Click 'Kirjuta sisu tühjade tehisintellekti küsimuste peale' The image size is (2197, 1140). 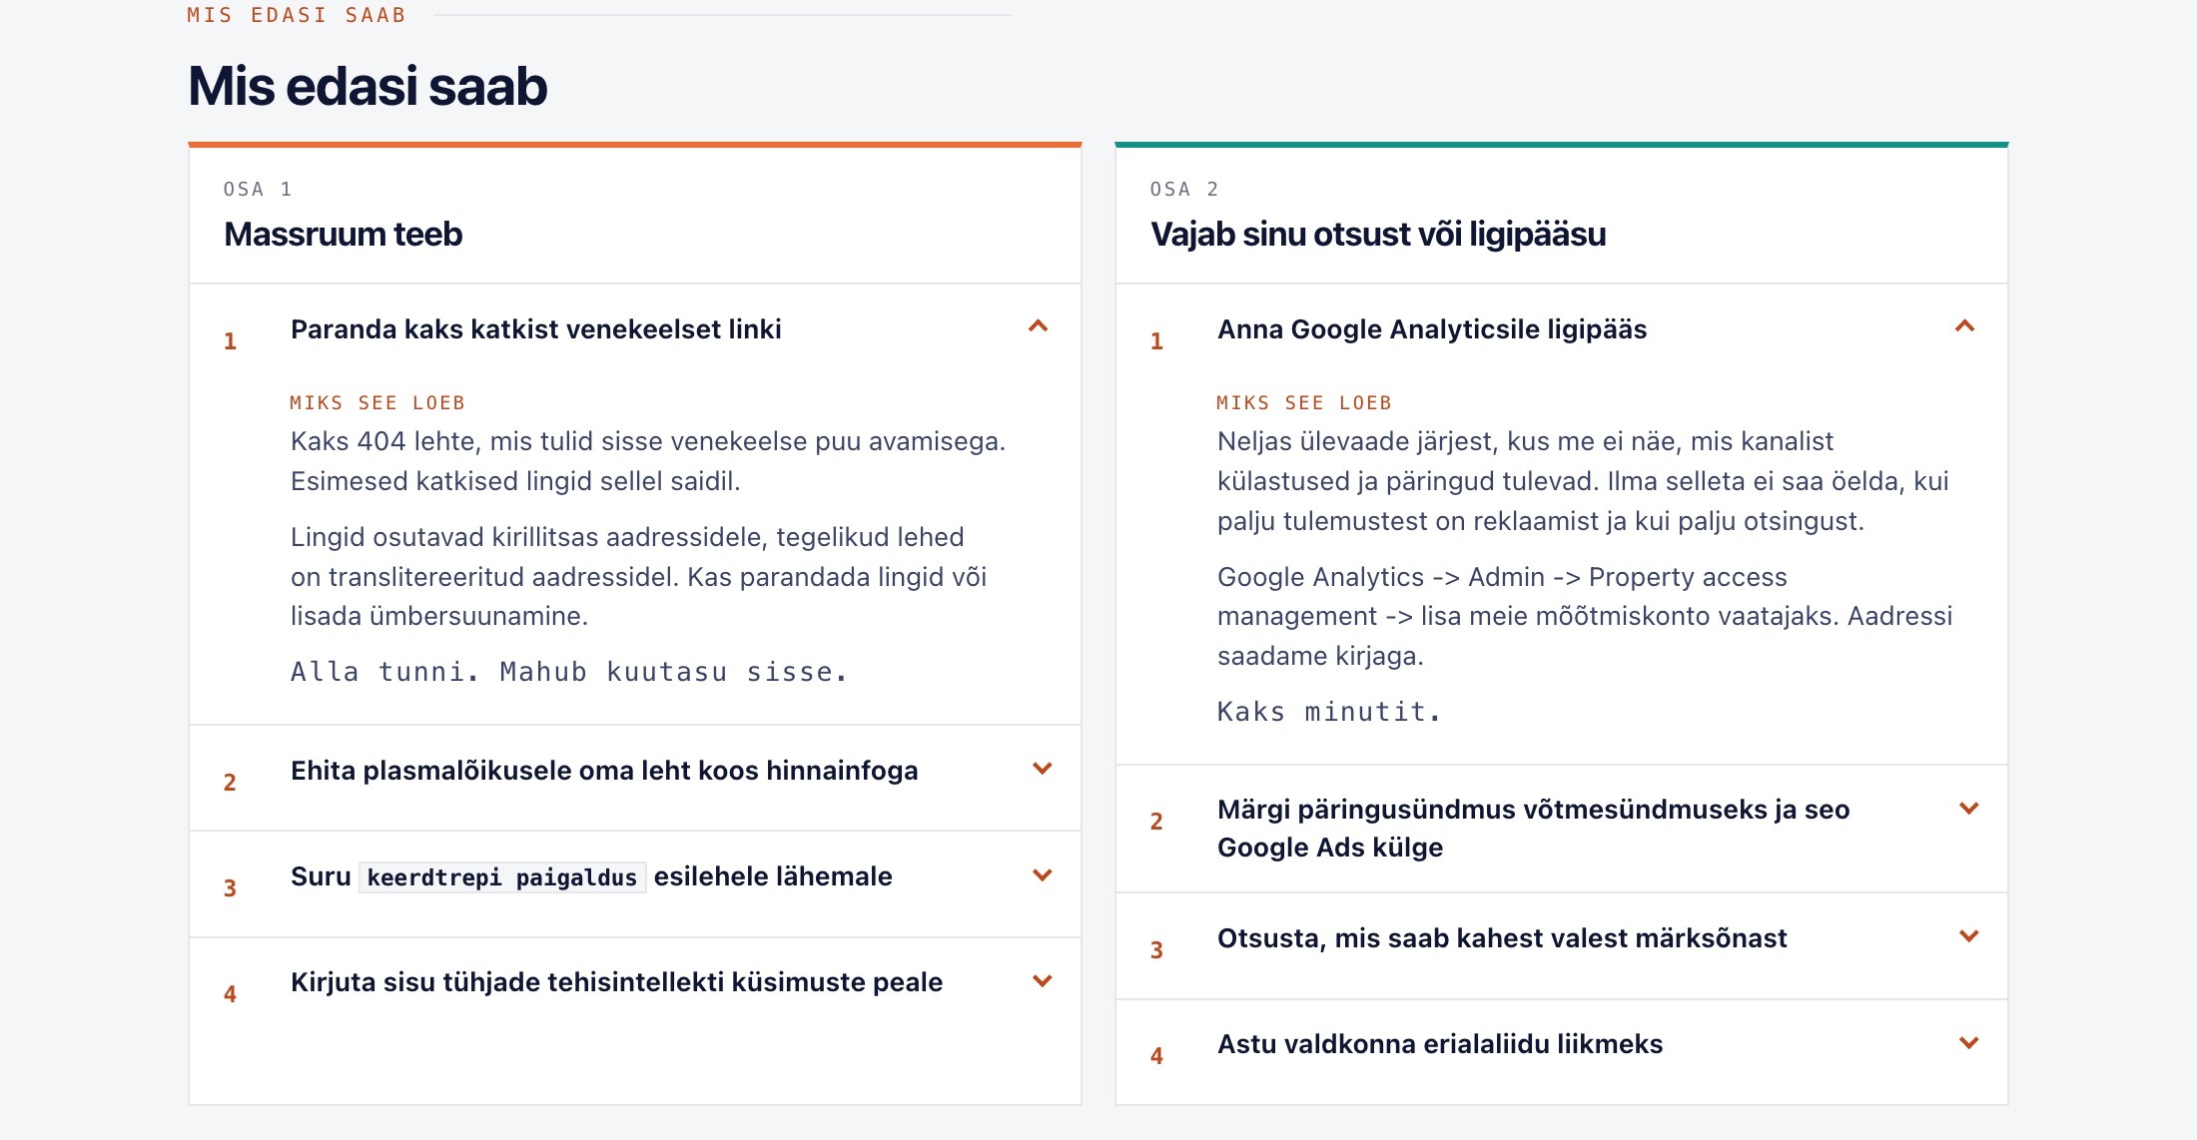pos(616,982)
